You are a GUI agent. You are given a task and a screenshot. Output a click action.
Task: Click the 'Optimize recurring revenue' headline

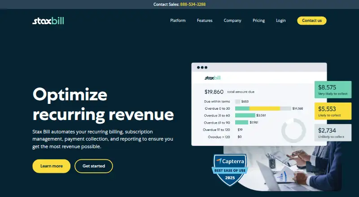(x=103, y=104)
